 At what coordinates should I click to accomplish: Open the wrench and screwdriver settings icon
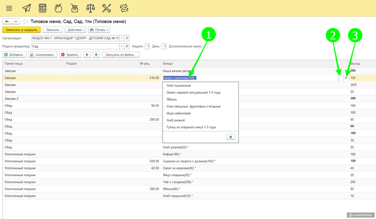pyautogui.click(x=107, y=8)
